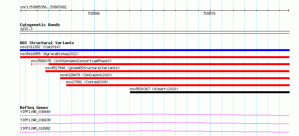Click the right arrow of the ruler
Image resolution: width=299 pixels, height=136 pixels.
[x=289, y=11]
